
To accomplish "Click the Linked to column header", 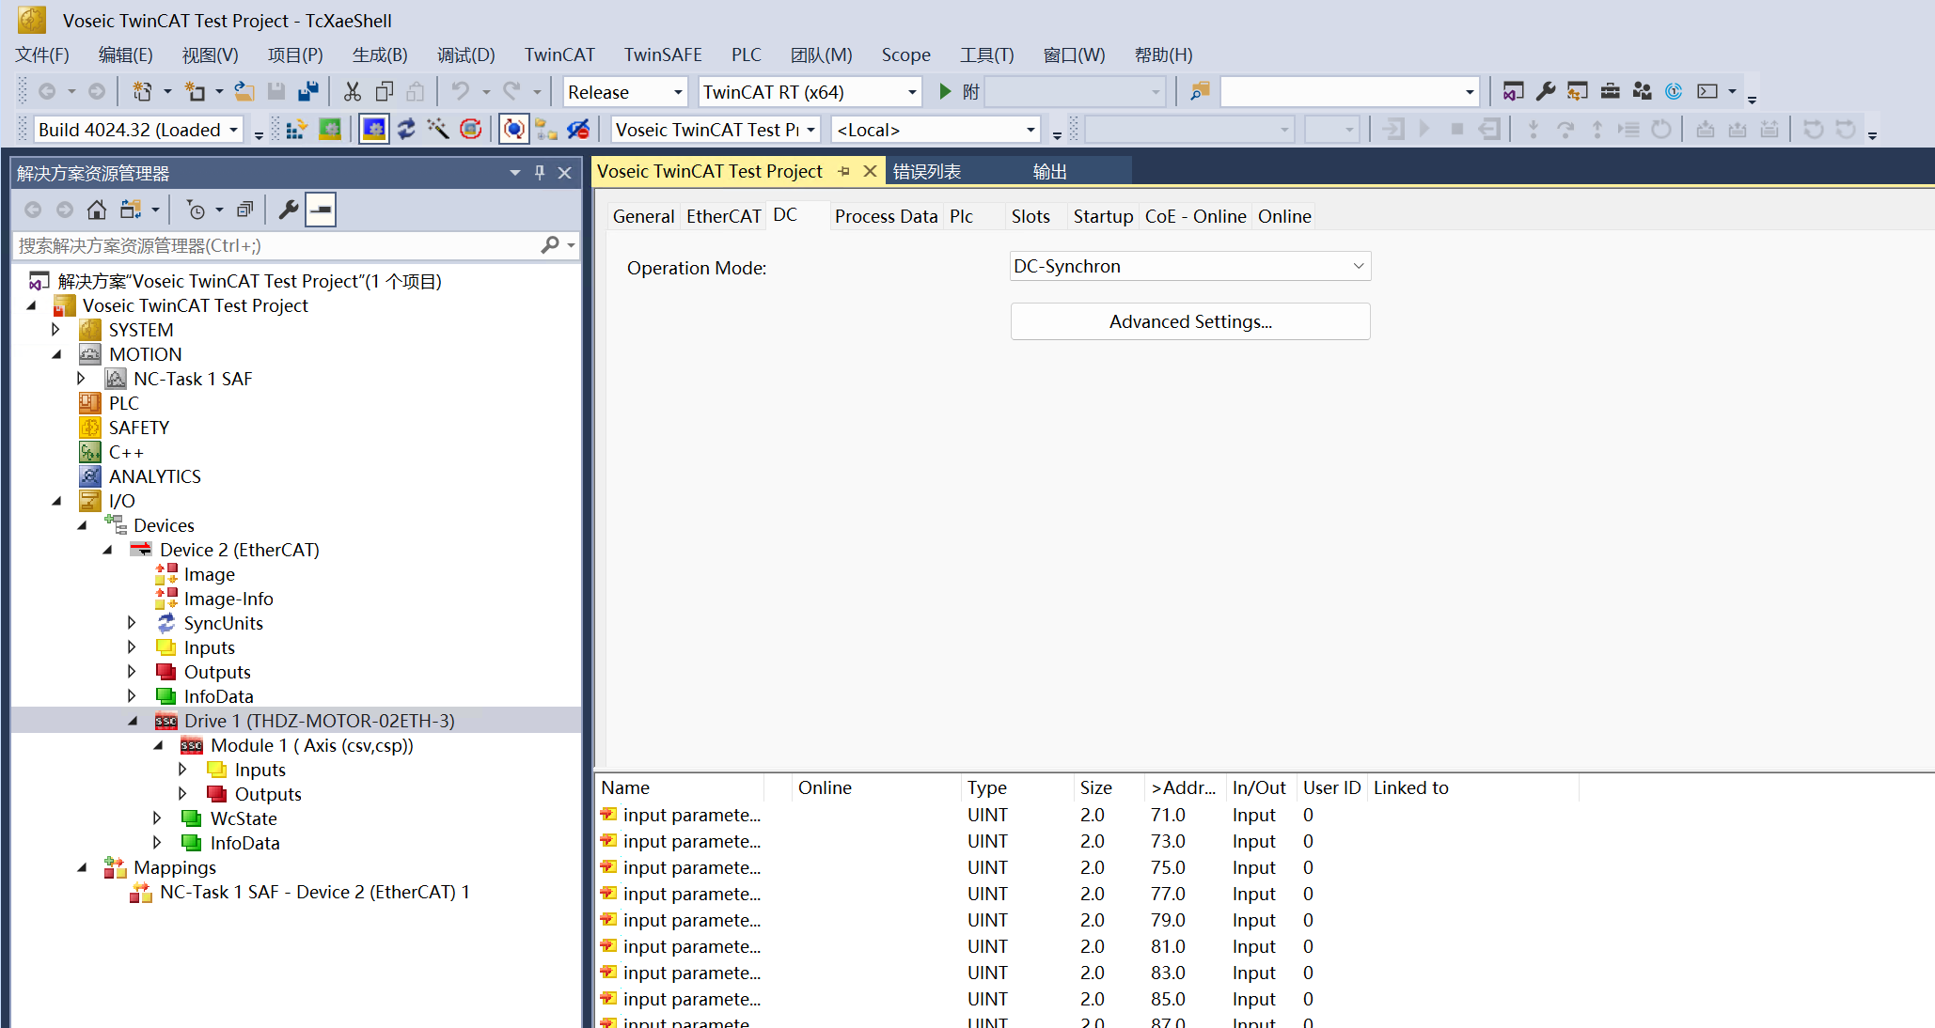I will (x=1473, y=787).
